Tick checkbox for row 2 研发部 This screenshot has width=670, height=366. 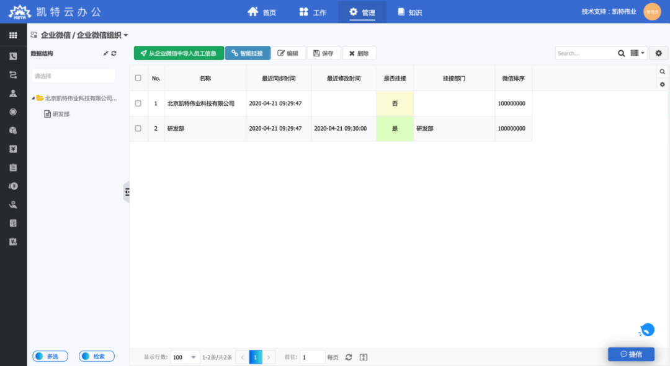(x=138, y=128)
